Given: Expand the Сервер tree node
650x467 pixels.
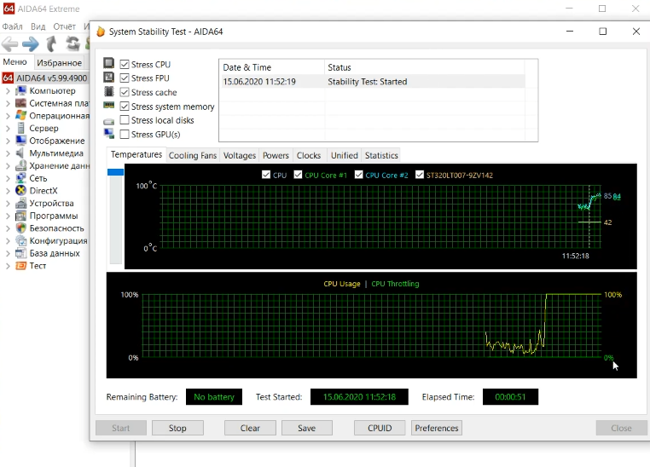Looking at the screenshot, I should point(8,129).
